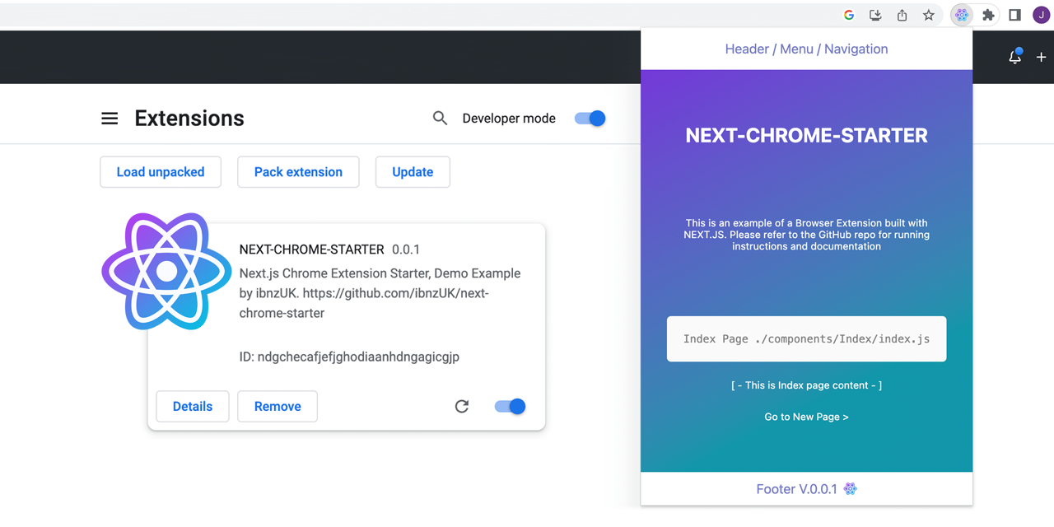Click the search extensions magnifier icon

tap(441, 119)
